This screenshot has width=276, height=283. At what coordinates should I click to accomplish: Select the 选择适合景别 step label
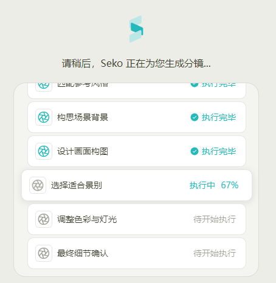(x=77, y=185)
